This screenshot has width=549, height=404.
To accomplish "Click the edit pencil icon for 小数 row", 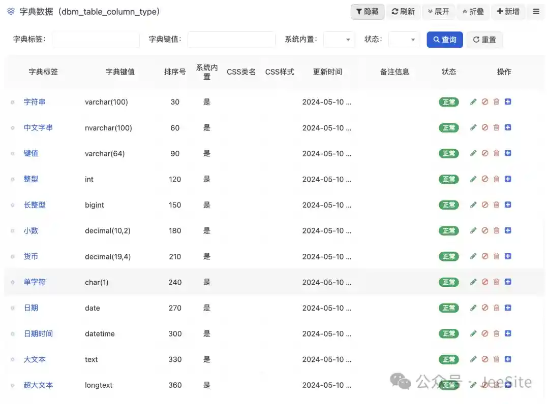I will [x=473, y=230].
